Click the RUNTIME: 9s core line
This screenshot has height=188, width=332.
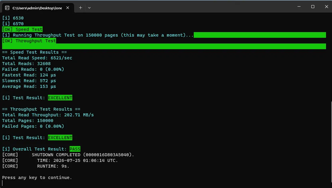click(x=36, y=166)
